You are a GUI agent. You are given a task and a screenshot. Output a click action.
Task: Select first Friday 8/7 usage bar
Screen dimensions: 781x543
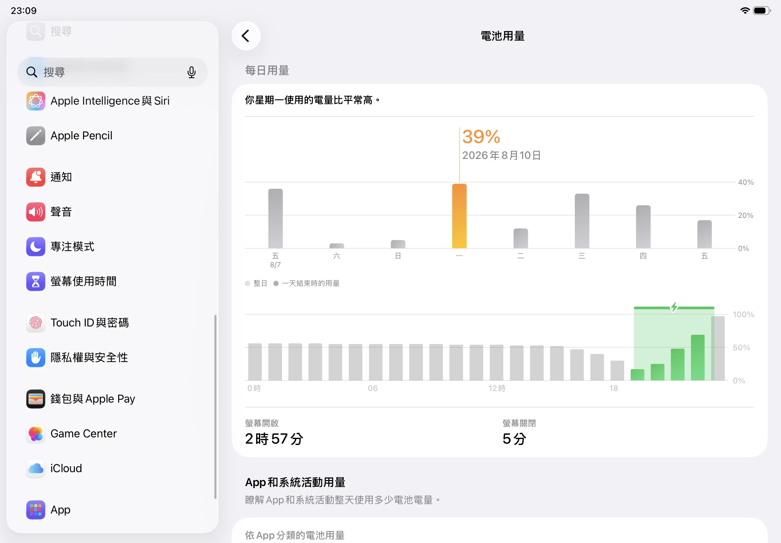click(275, 219)
